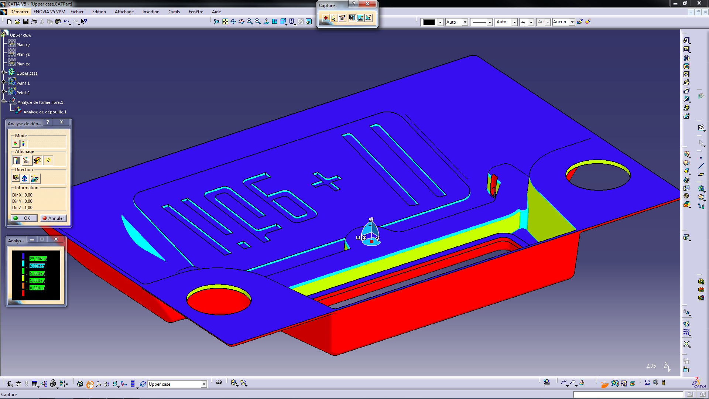Toggle the on-the-fly analysis display button
Image resolution: width=709 pixels, height=399 pixels.
(27, 160)
